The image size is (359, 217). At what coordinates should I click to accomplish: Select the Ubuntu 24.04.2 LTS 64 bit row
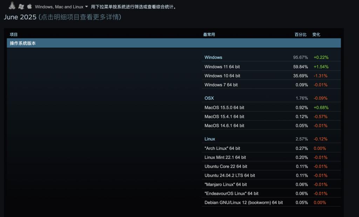coord(271,175)
